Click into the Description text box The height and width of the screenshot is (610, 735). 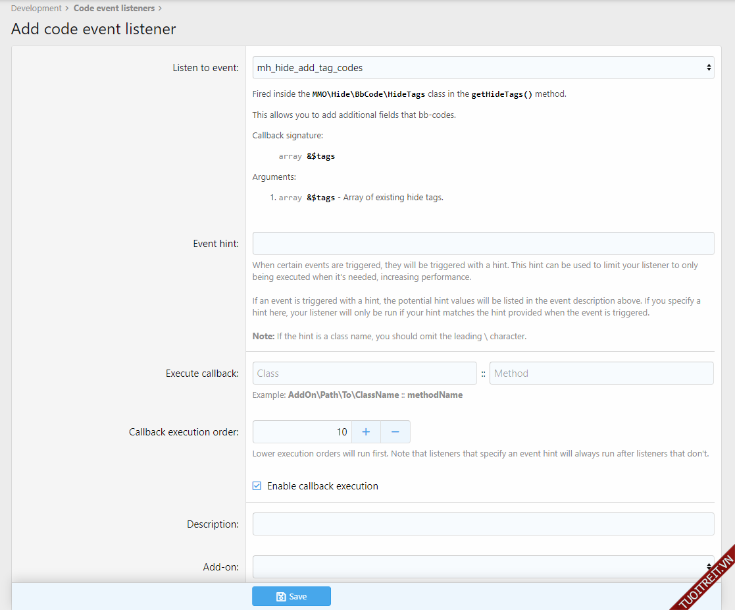pyautogui.click(x=483, y=524)
